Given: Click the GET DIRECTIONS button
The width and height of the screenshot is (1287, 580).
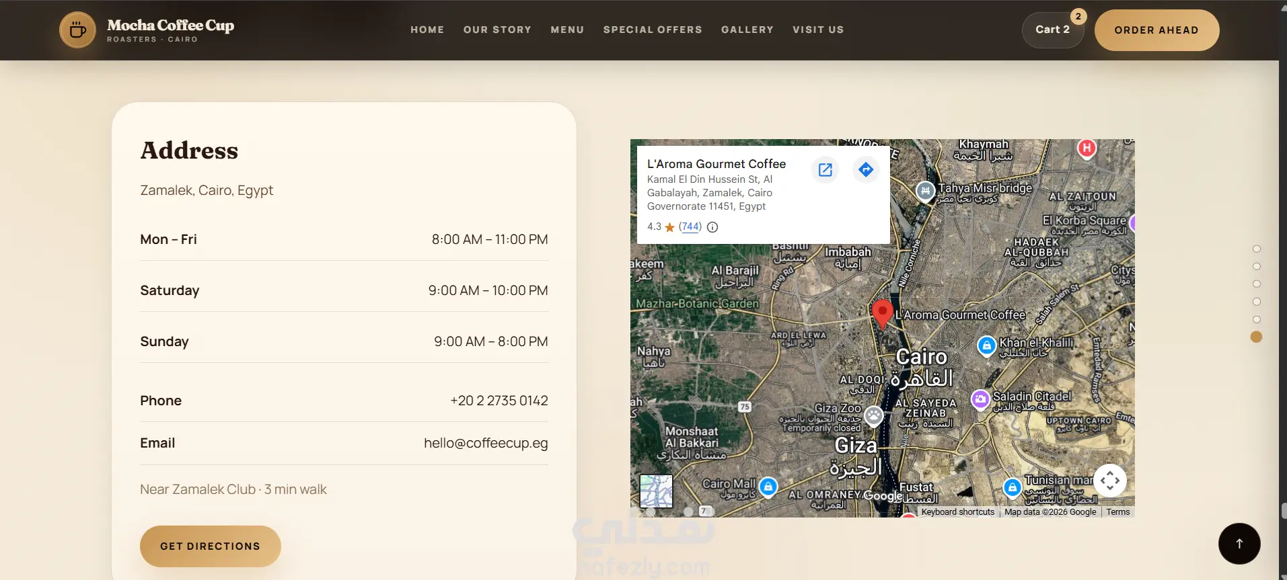Looking at the screenshot, I should (210, 546).
